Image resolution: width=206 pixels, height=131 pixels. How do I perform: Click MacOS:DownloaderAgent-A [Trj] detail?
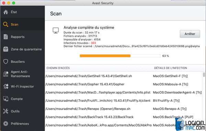pos(178,92)
